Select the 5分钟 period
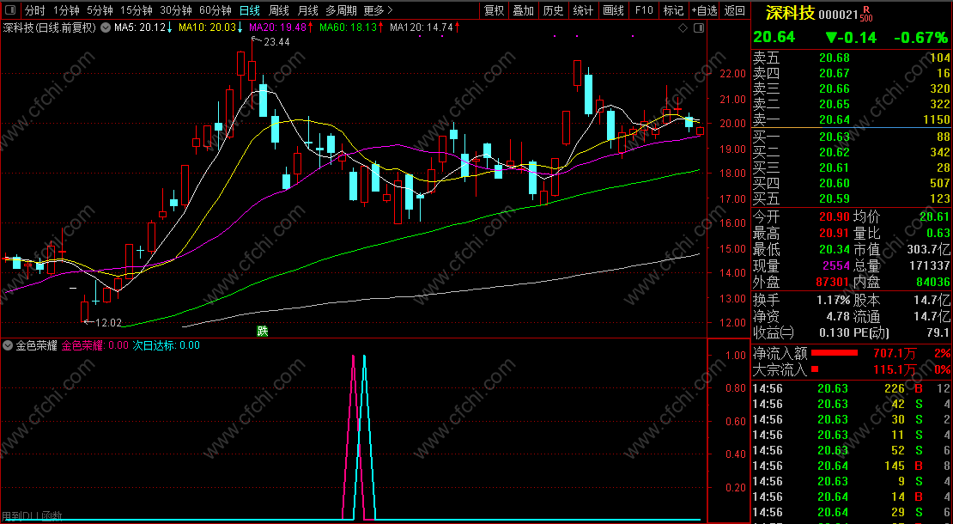953x524 pixels. (100, 10)
